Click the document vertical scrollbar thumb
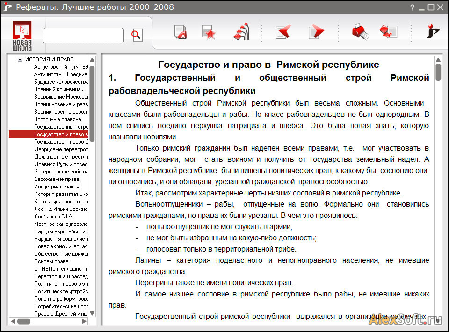This screenshot has width=449, height=332. (438, 72)
